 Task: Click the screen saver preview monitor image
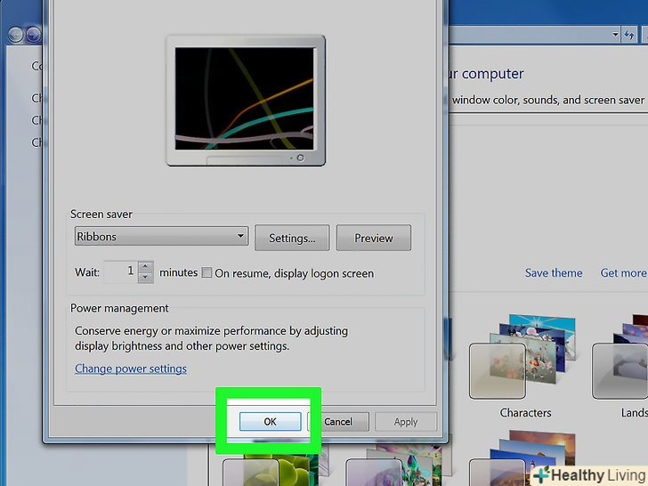[245, 101]
